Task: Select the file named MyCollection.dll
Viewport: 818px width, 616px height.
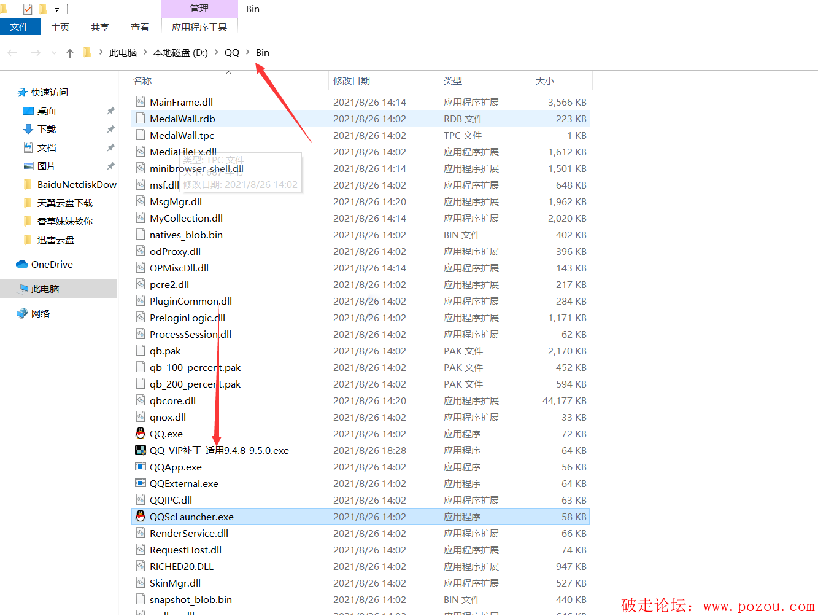Action: click(x=187, y=219)
